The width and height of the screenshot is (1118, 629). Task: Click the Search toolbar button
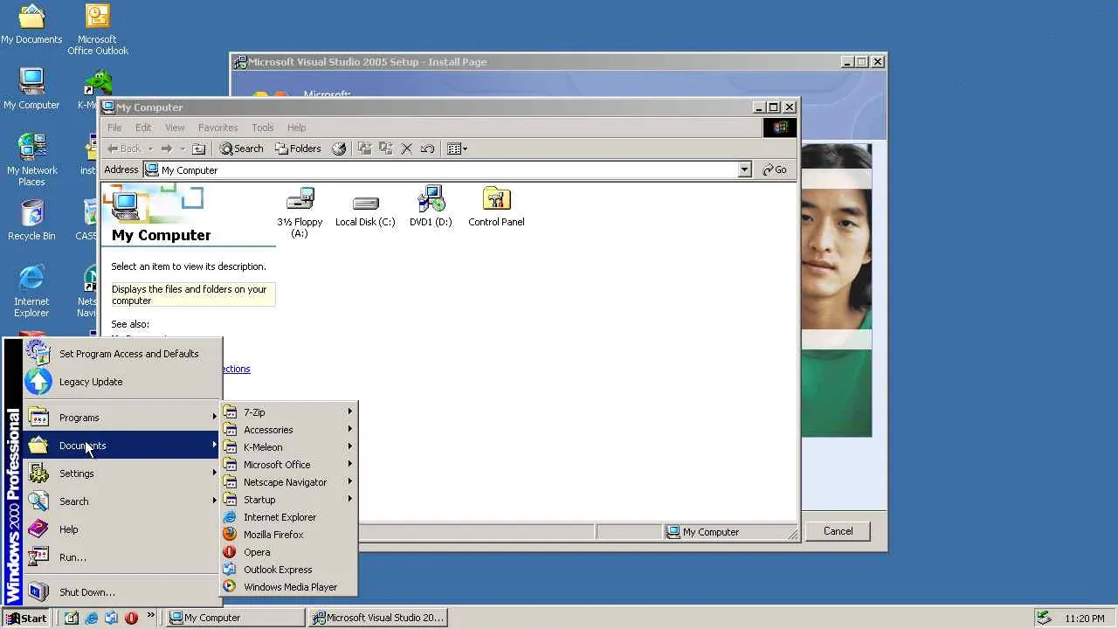241,149
